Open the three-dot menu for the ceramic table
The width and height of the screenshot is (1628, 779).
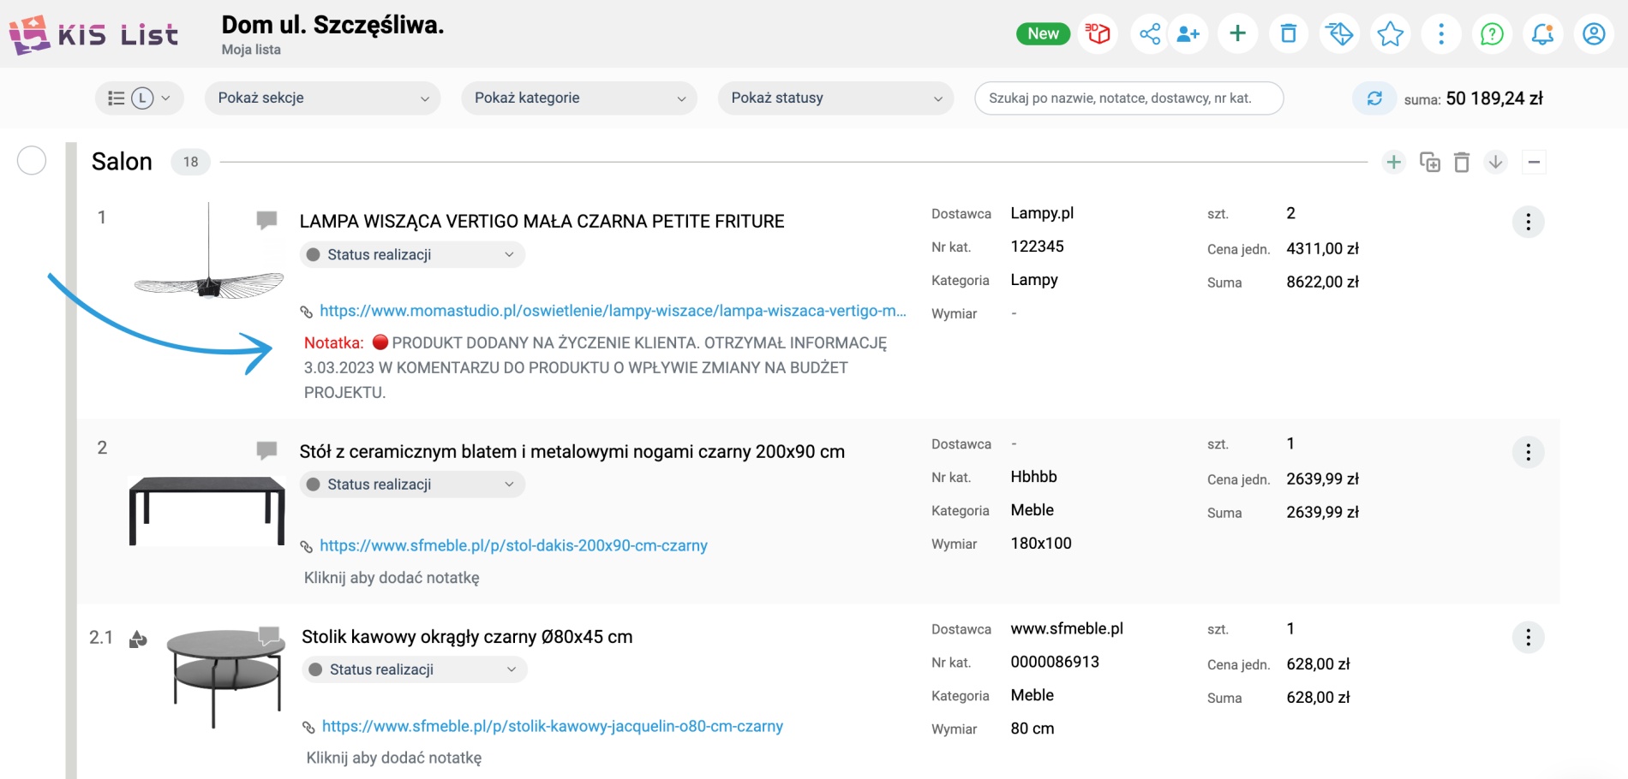point(1528,452)
